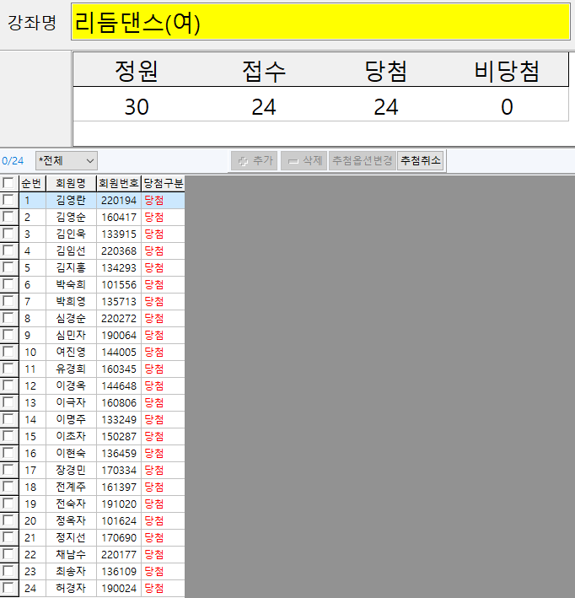This screenshot has height=598, width=575.
Task: Click the 당첨 summary column header
Action: point(386,71)
